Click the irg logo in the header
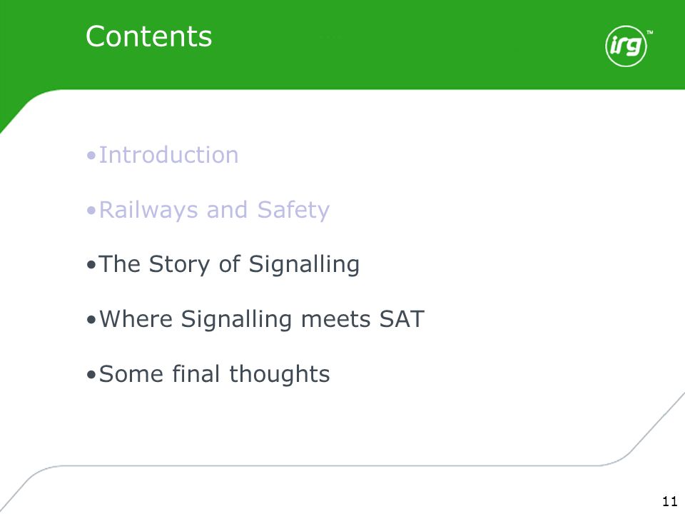The width and height of the screenshot is (685, 514). point(626,46)
